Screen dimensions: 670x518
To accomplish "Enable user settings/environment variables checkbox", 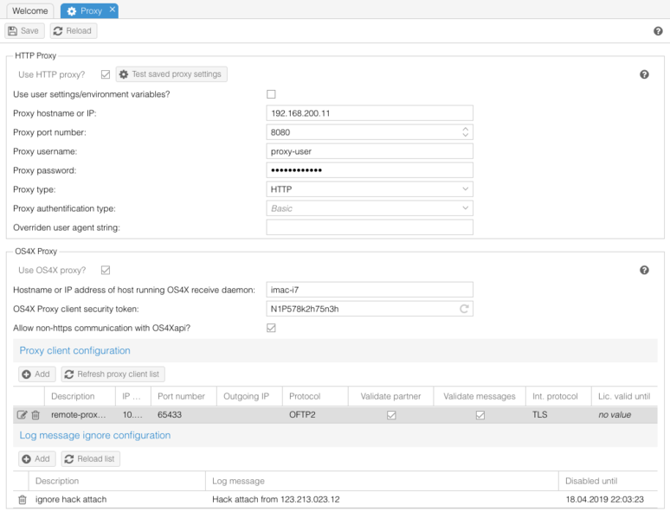I will [271, 94].
